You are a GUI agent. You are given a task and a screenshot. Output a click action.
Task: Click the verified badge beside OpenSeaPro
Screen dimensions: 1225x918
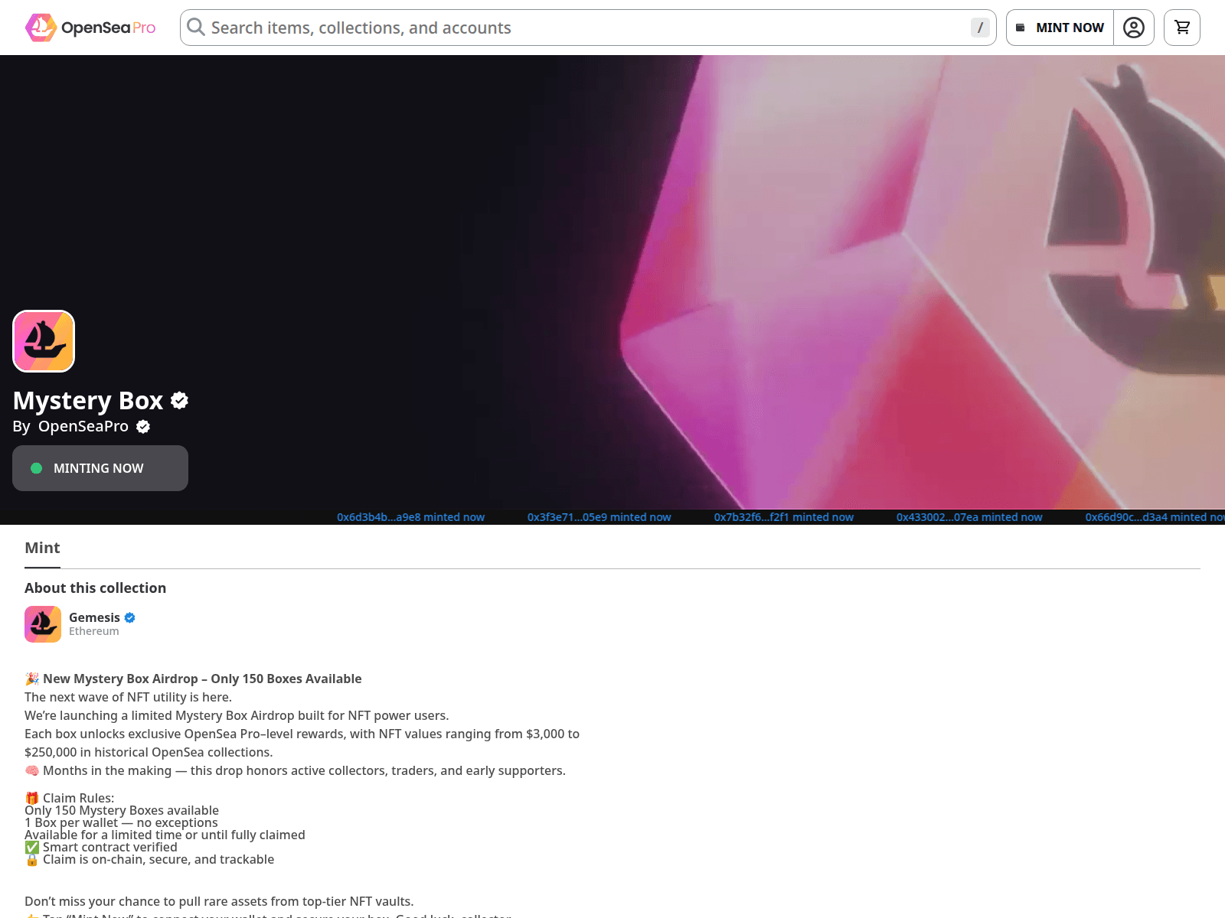[x=143, y=427]
